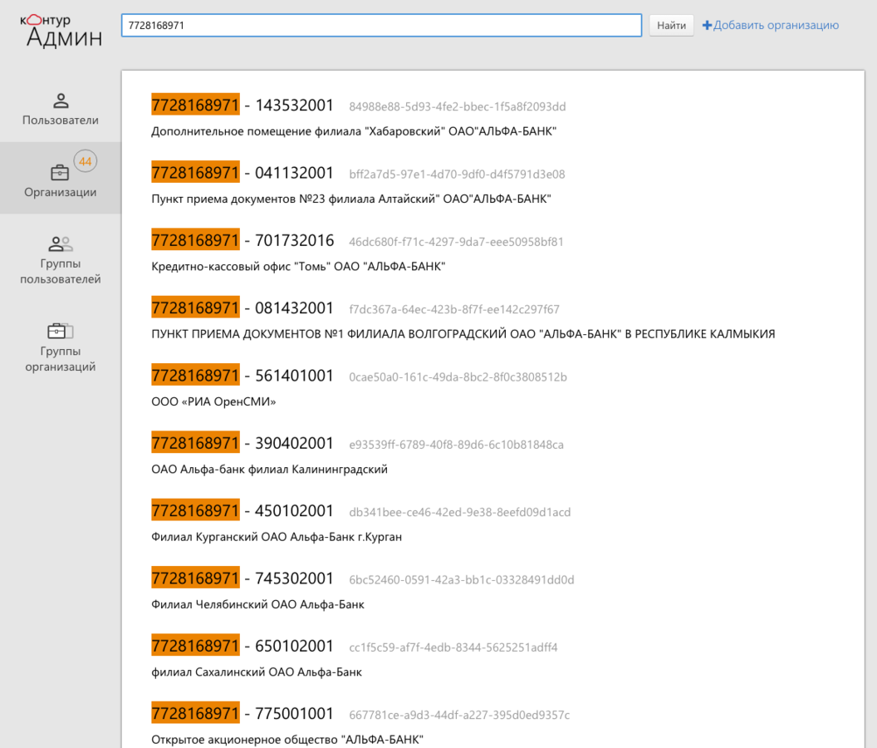Click GUID 0cae50a0-161c-49da-8bc2-8f0c3808512b
Viewport: 877px width, 748px height.
pos(458,376)
